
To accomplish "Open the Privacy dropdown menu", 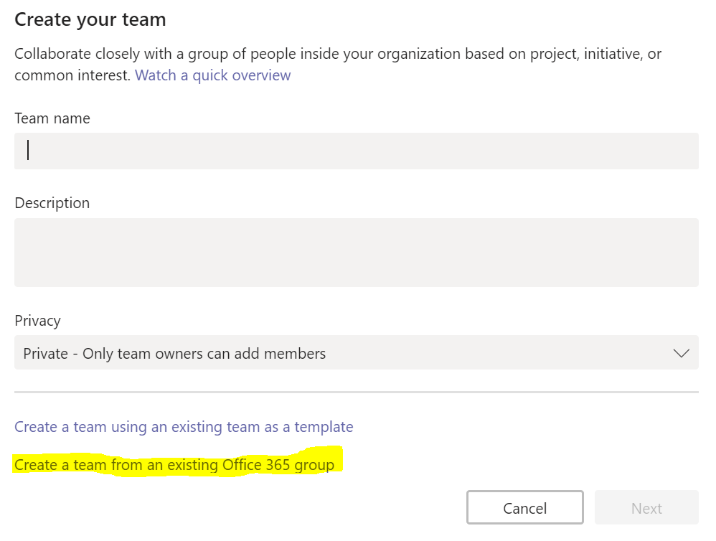I will point(356,352).
